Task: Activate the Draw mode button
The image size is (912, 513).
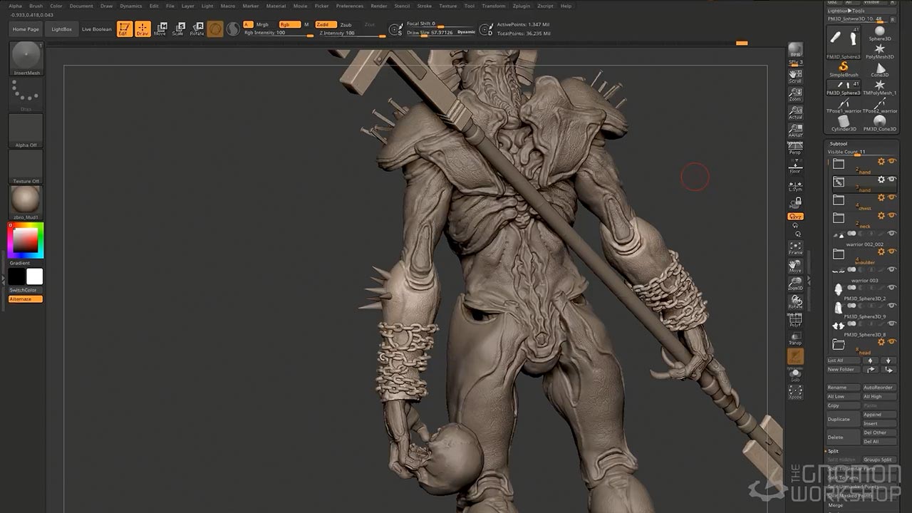Action: (x=142, y=28)
